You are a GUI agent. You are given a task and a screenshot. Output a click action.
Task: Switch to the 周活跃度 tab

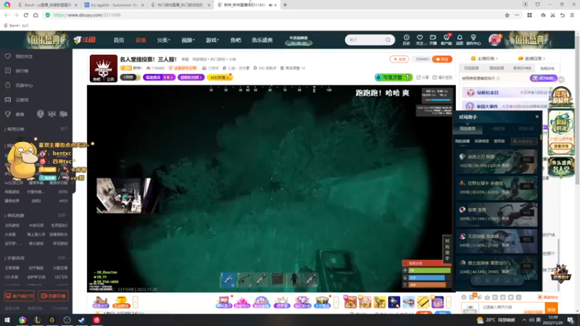(497, 68)
